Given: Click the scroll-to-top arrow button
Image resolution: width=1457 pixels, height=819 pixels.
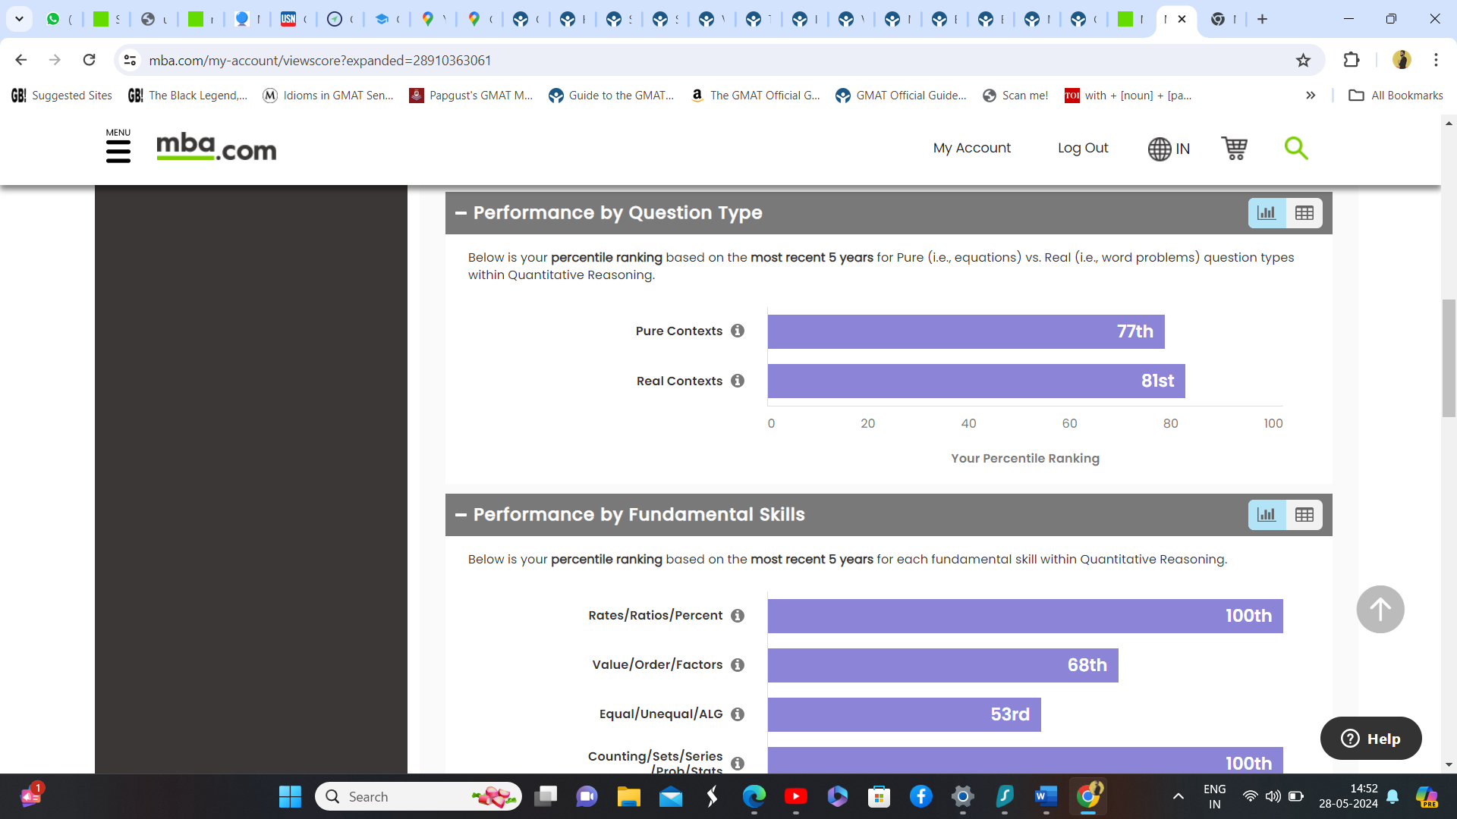Looking at the screenshot, I should [1380, 610].
